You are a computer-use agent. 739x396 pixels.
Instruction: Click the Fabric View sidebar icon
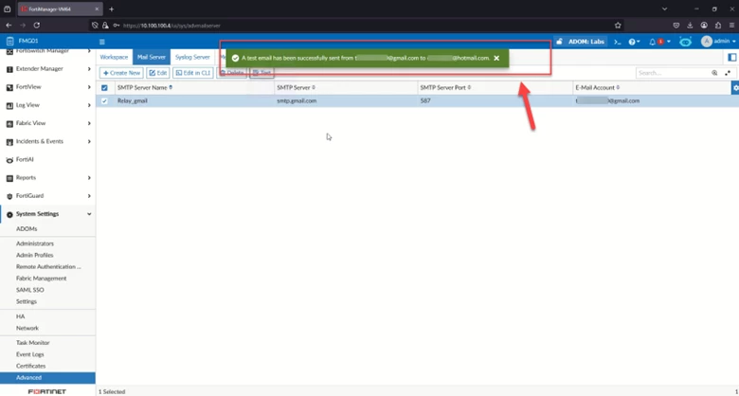pyautogui.click(x=9, y=124)
